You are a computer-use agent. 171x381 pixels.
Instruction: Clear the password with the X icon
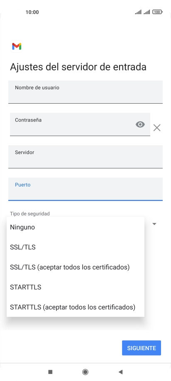157,127
